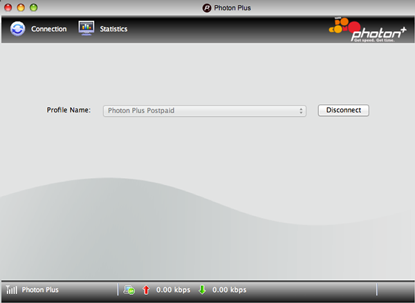Click the Photon Plus title bar icon
415x303 pixels.
207,8
